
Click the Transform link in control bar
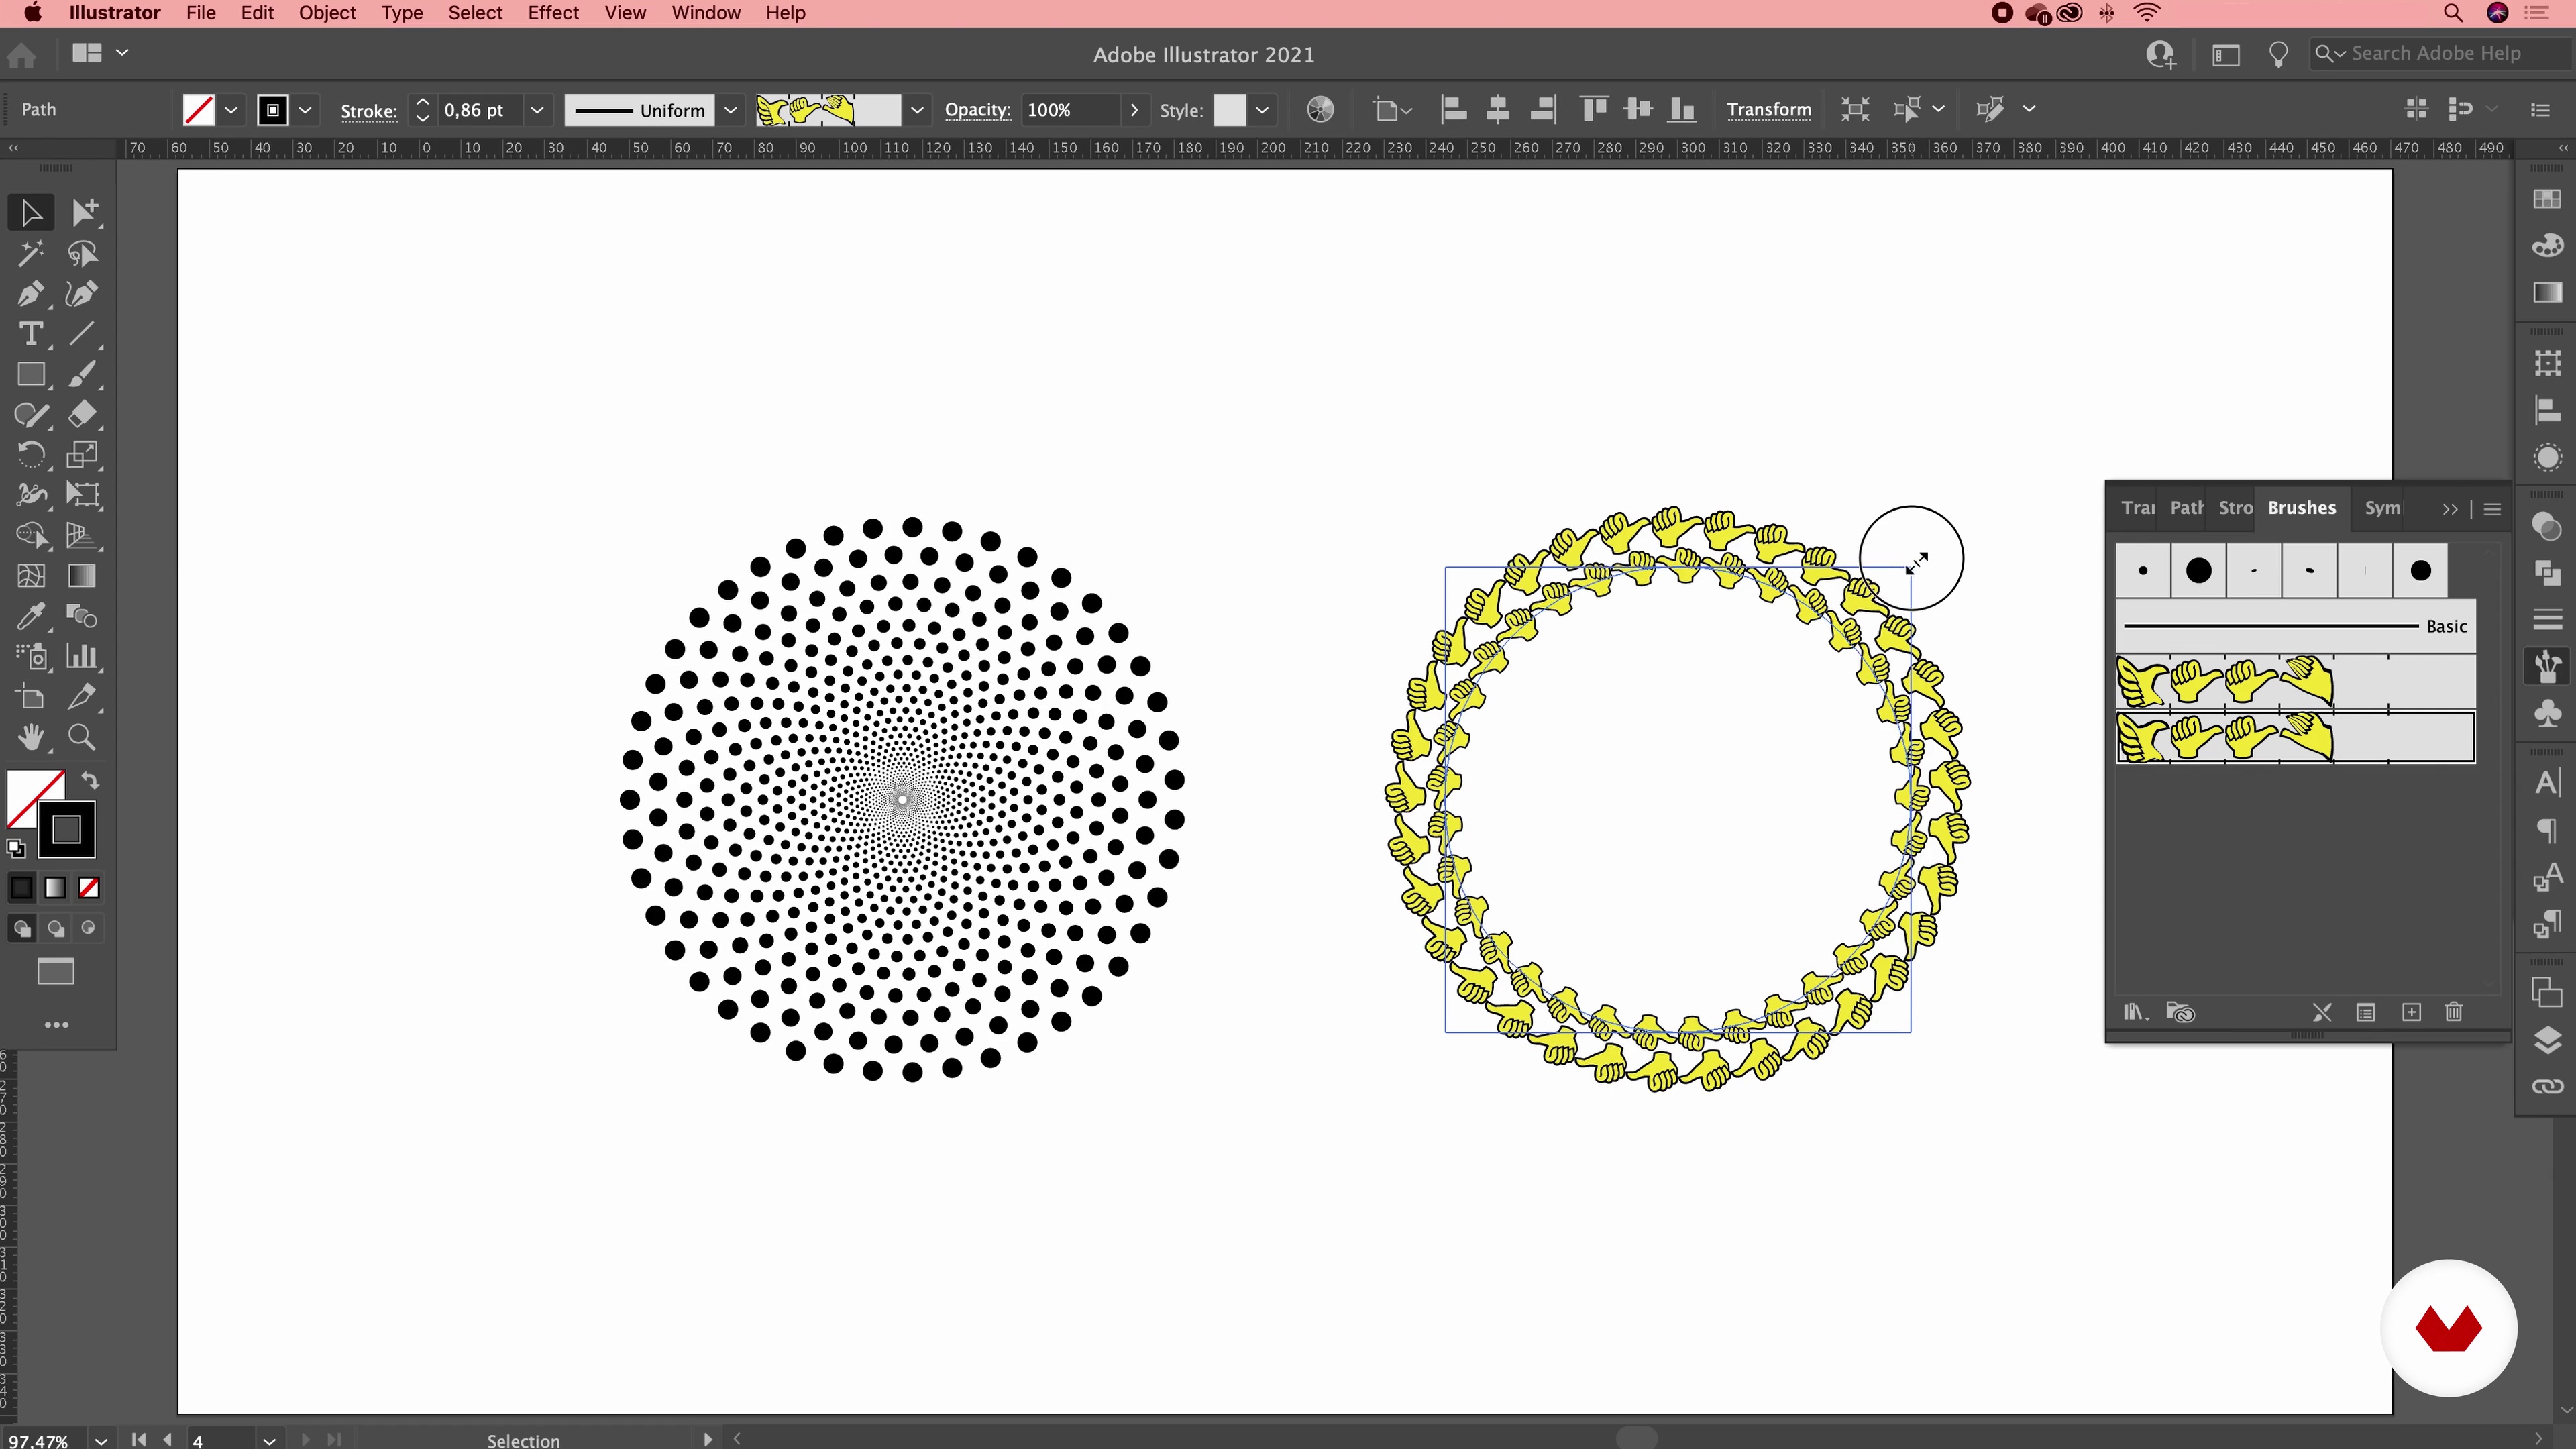[1768, 110]
